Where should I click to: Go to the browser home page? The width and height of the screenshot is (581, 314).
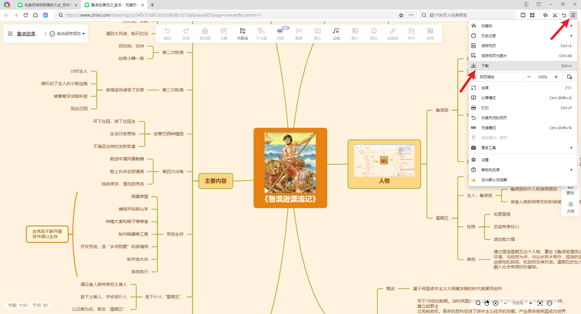(35, 15)
